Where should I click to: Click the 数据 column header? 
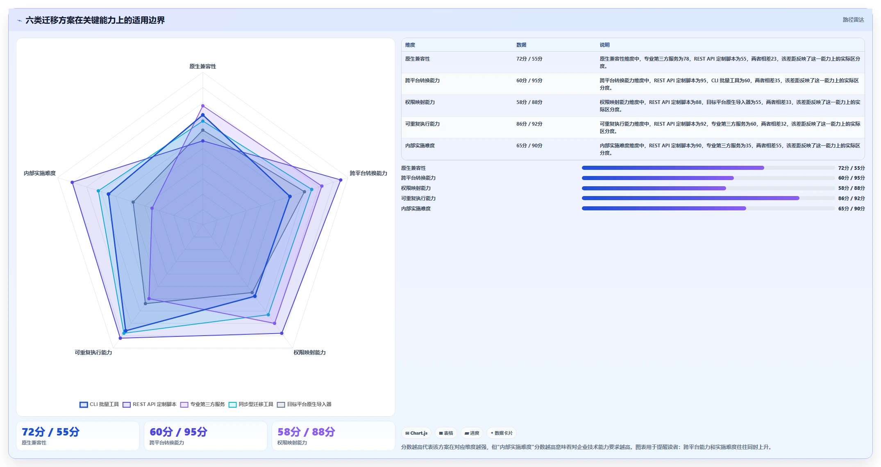(x=521, y=45)
